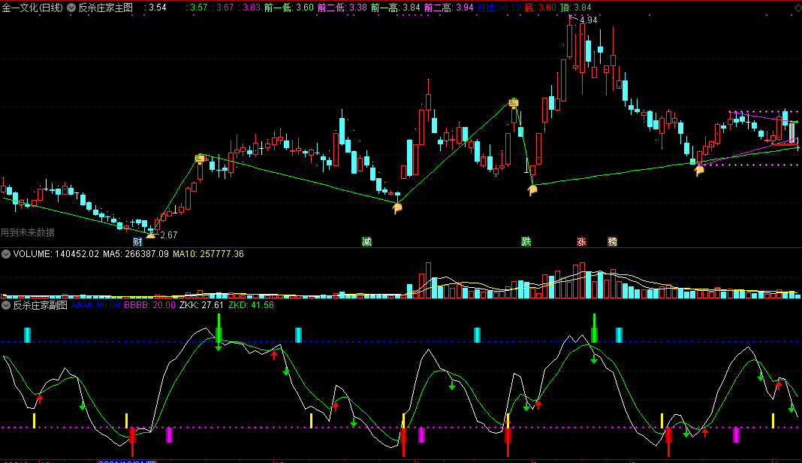The image size is (802, 463).
Task: Click the yellow MA10: 257777.36 value
Action: pos(208,253)
